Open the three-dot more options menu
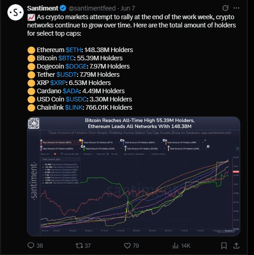The height and width of the screenshot is (255, 254). pos(236,8)
